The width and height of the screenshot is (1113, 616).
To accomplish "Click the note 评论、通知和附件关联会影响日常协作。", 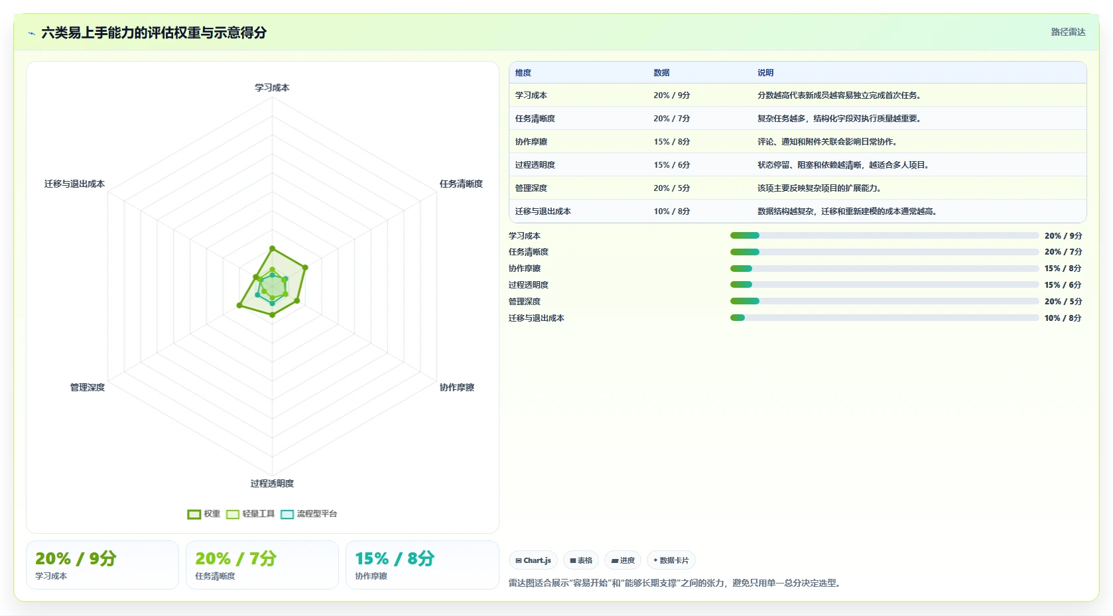I will point(828,142).
